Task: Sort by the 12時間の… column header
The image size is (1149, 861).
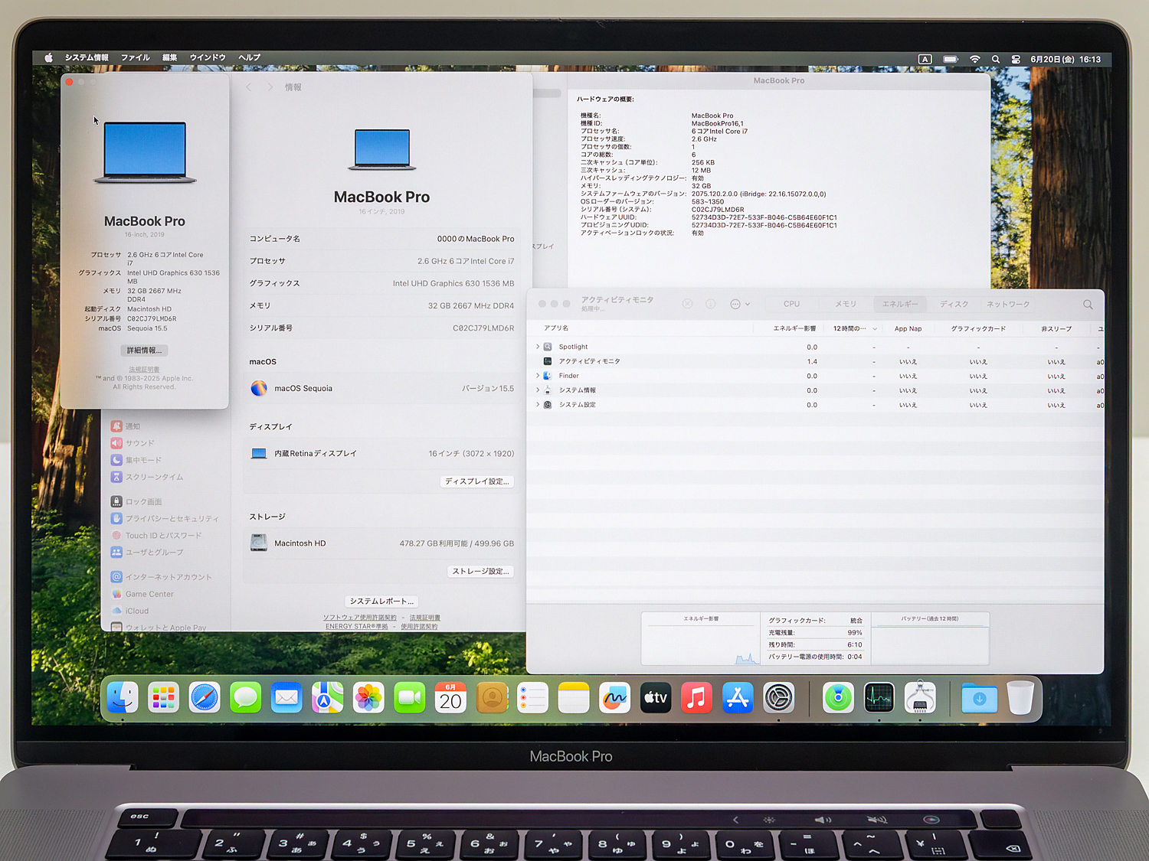Action: (x=854, y=328)
